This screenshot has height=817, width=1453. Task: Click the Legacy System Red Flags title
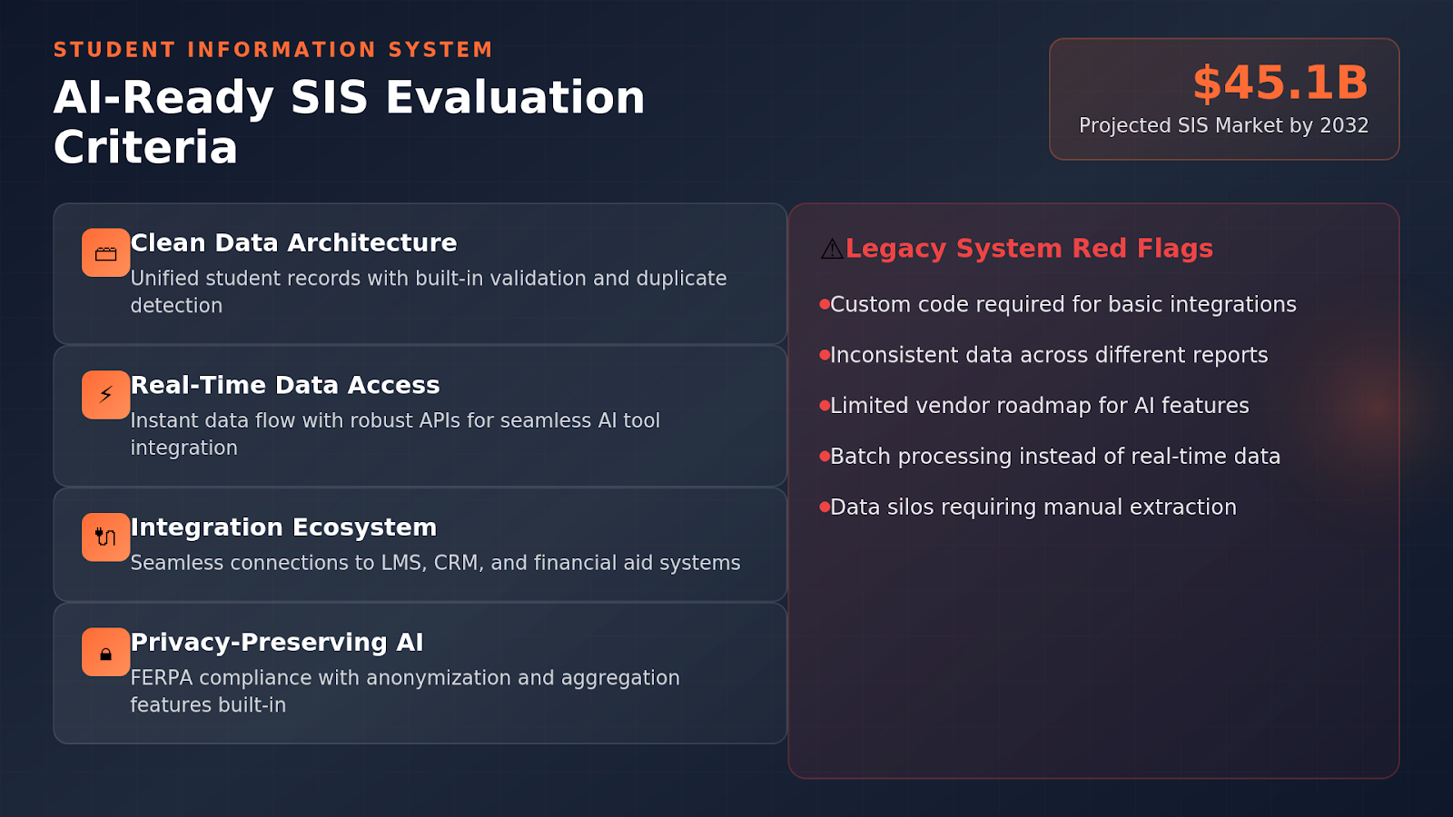tap(1029, 248)
